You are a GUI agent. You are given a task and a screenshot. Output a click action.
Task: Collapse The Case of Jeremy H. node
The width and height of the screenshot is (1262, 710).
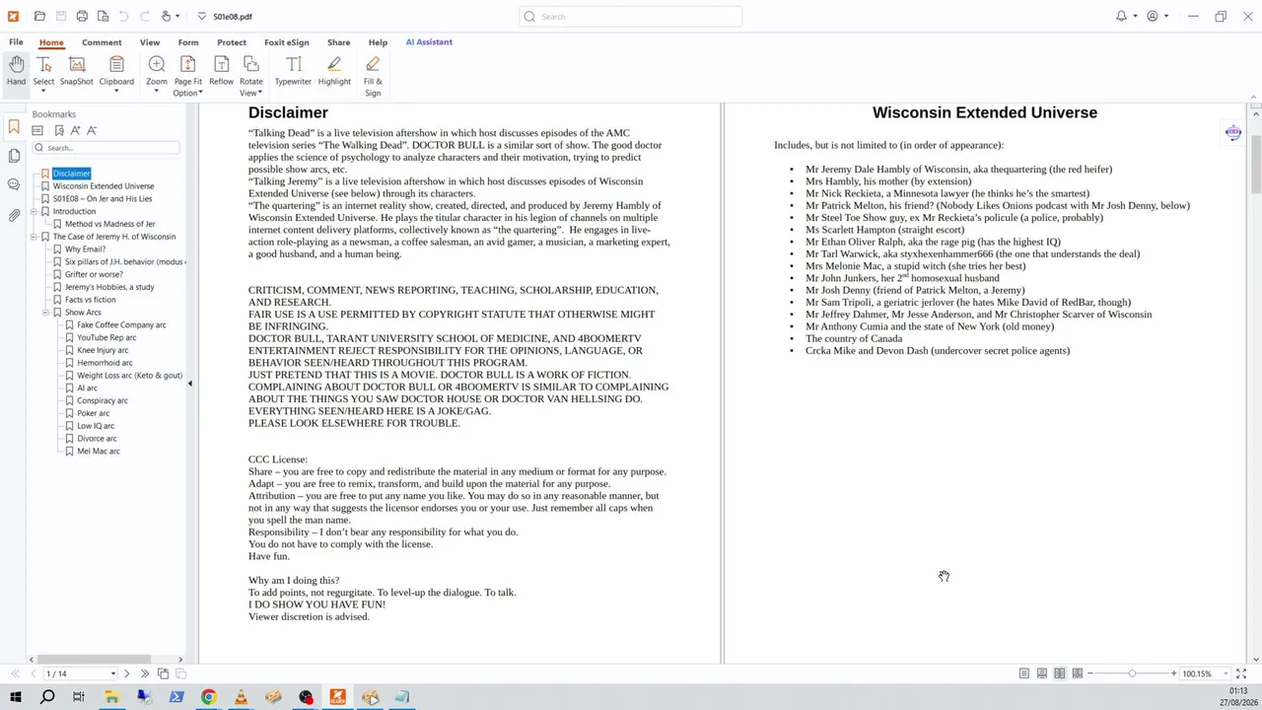tap(34, 237)
